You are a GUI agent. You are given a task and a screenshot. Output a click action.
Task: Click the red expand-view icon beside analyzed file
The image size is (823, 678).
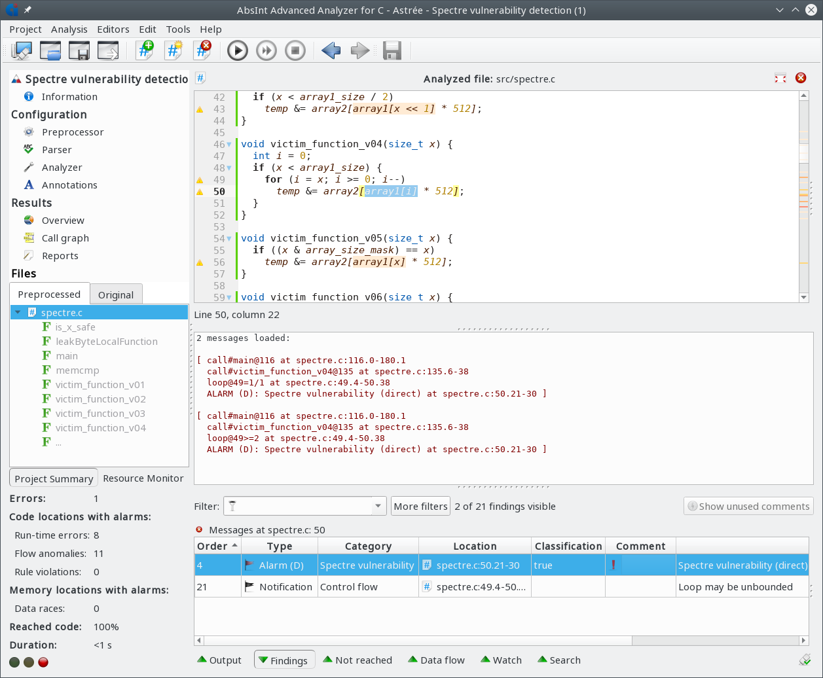780,79
